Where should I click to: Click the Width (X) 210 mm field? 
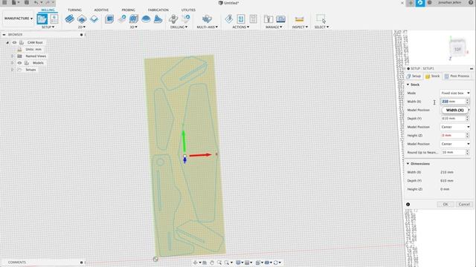tap(453, 102)
